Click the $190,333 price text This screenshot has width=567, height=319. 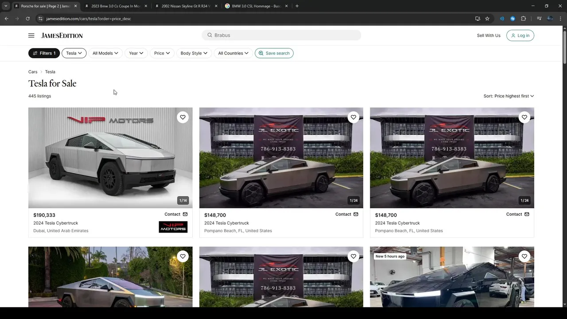[x=44, y=215]
